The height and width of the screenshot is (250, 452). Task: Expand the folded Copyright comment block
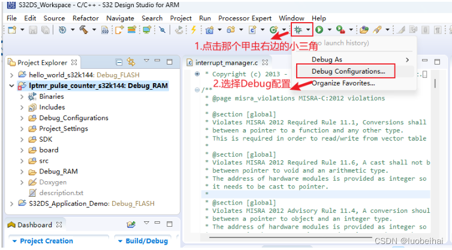[197, 74]
